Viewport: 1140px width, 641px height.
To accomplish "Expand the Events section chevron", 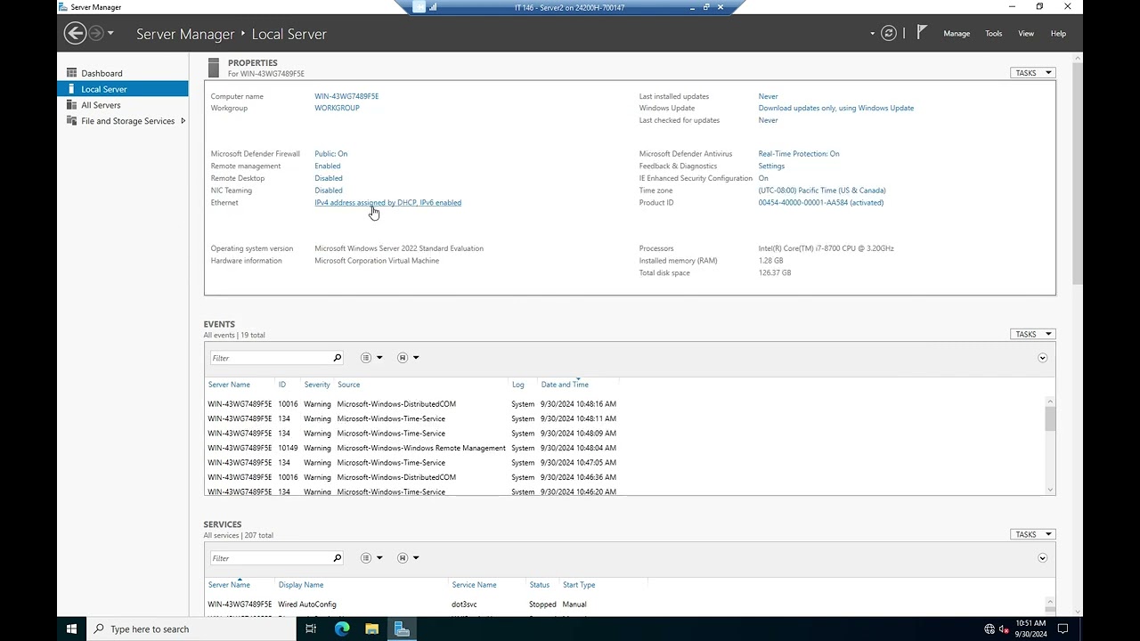I will click(x=1042, y=358).
